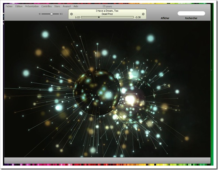Open the Aide menu
Image resolution: width=218 pixels, height=170 pixels.
point(76,6)
